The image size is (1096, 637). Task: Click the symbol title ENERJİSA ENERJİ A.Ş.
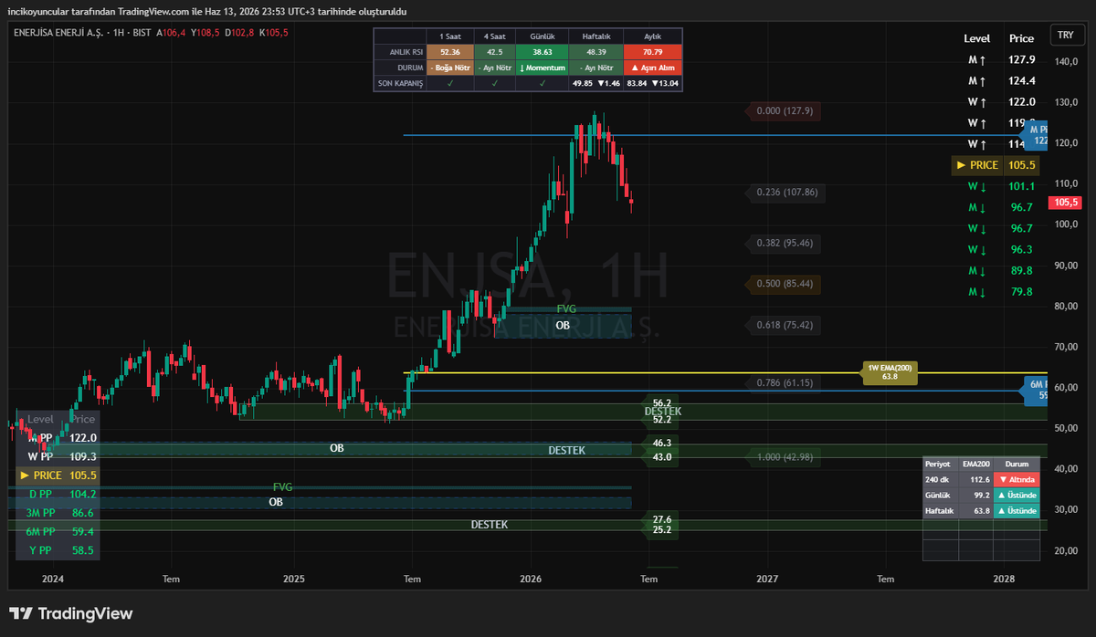pos(57,32)
